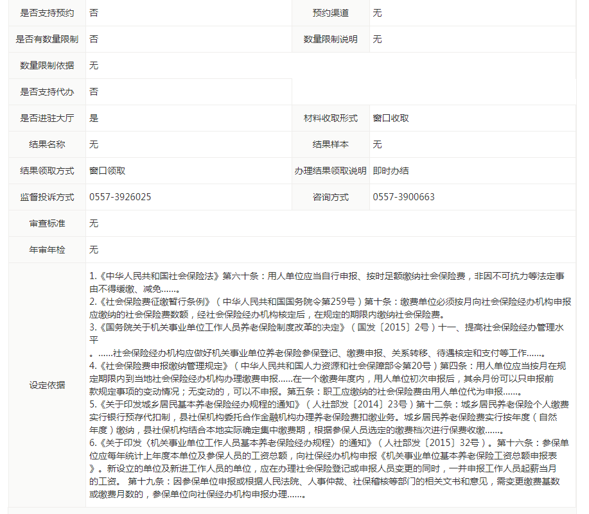
Task: Click the 材料收取形式 label
Action: (330, 118)
